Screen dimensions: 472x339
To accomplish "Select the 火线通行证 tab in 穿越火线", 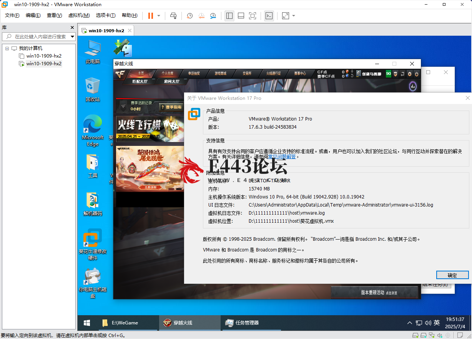I will coord(273,73).
